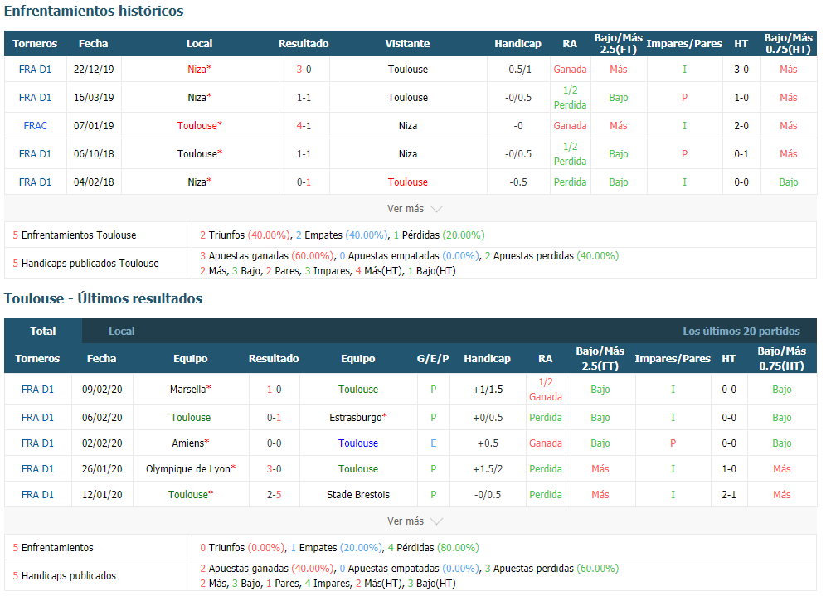
Task: Switch to the Total tab
Action: [42, 332]
